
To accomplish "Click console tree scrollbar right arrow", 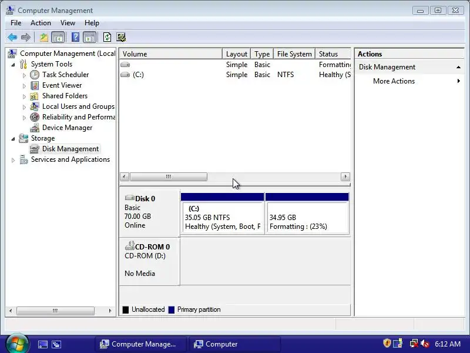I will [x=110, y=311].
